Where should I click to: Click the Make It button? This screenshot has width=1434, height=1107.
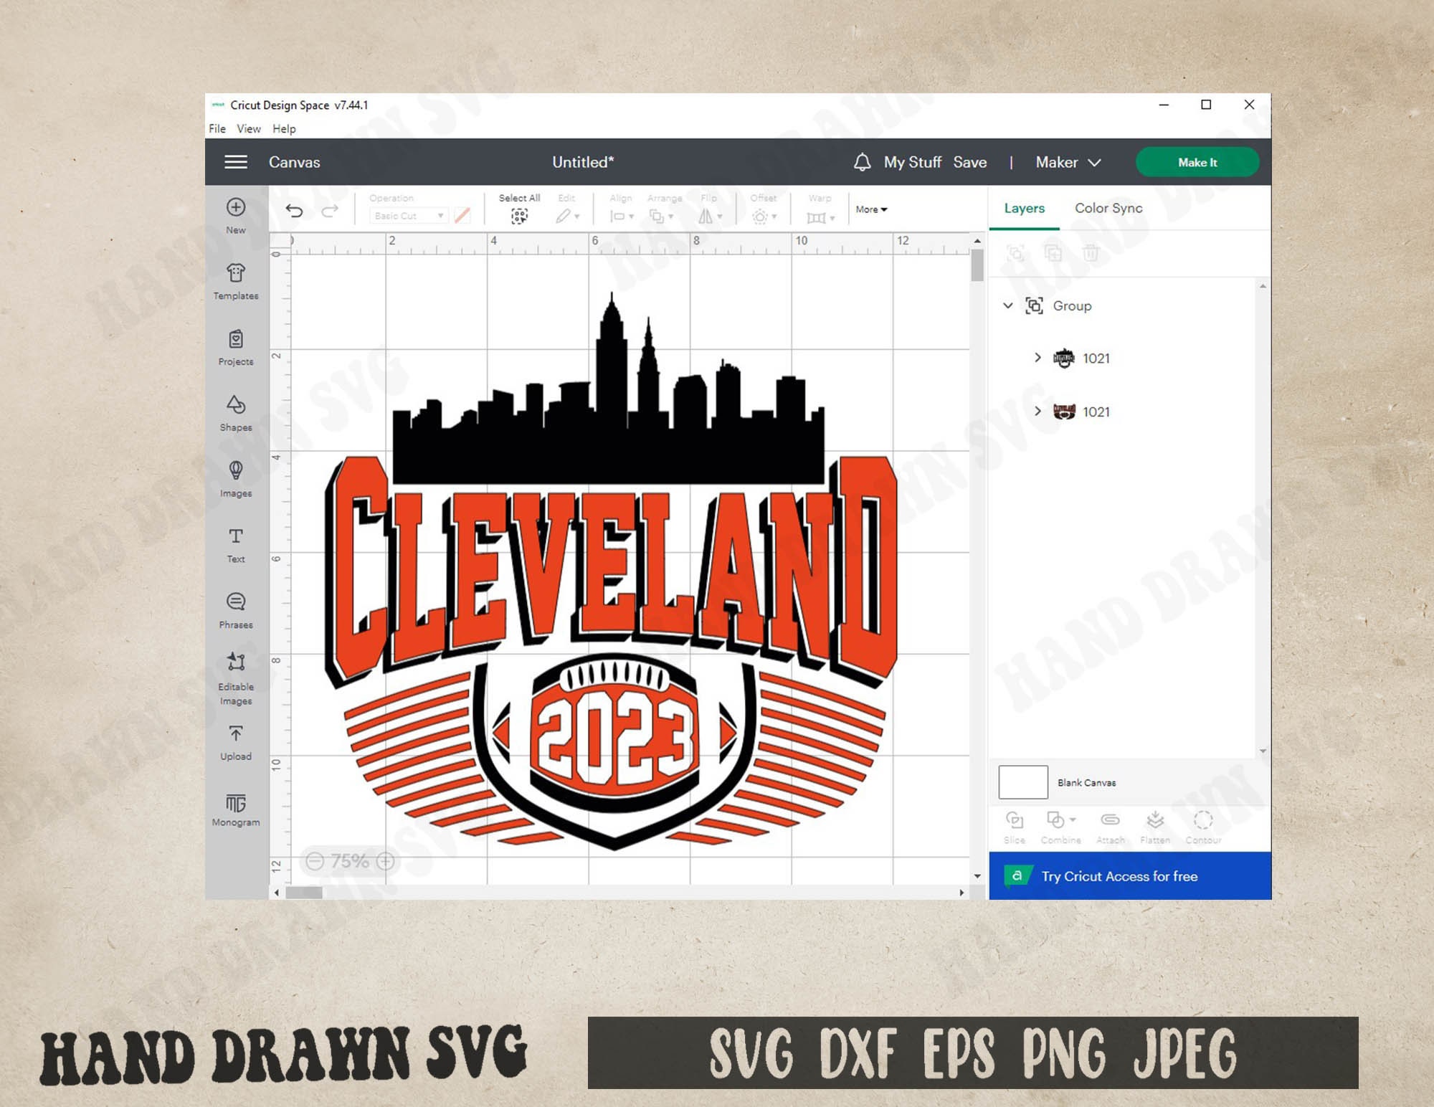[1197, 162]
